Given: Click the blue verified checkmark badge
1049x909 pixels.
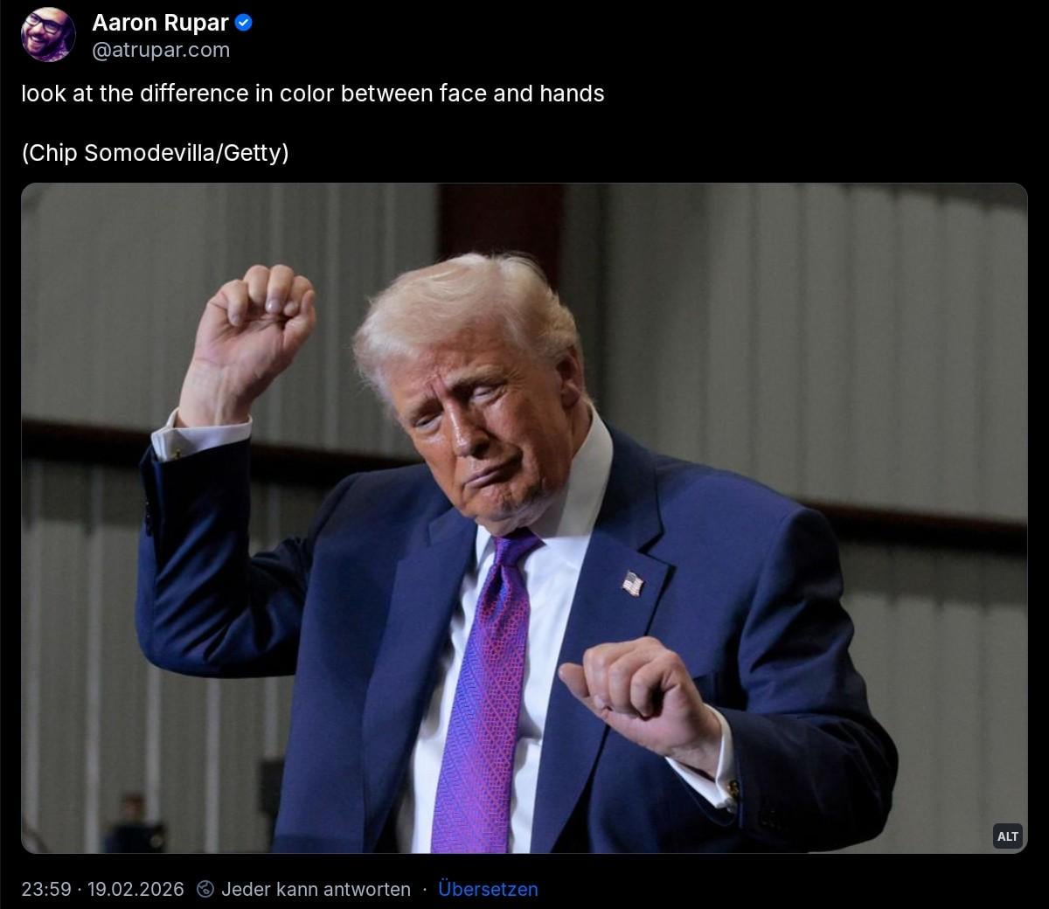Looking at the screenshot, I should pyautogui.click(x=245, y=24).
